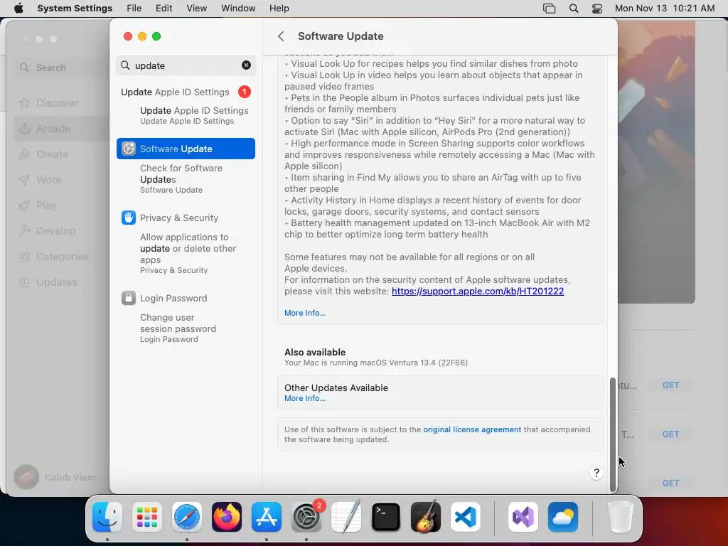Select Updates in App Store sidebar
Image resolution: width=728 pixels, height=546 pixels.
click(57, 282)
